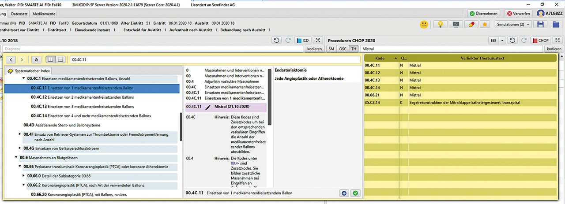Select table row 00.4C.13 Mistral

(461, 80)
